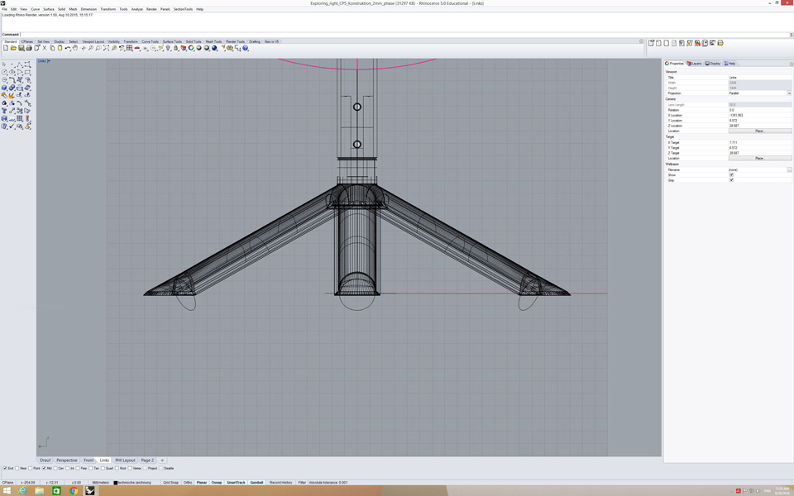Viewport: 794px width, 496px height.
Task: Click the Copy icon in Standard toolbar
Action: tap(52, 48)
